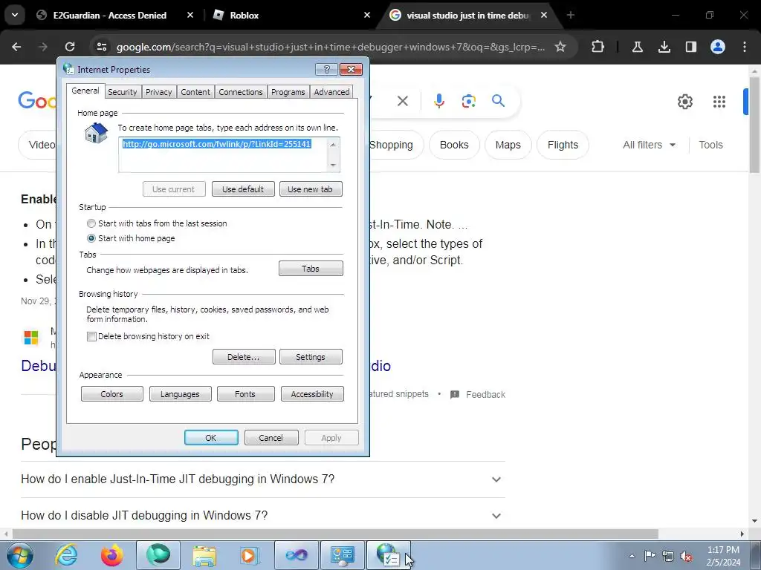761x570 pixels.
Task: Open Chrome profile avatar
Action: [x=717, y=47]
